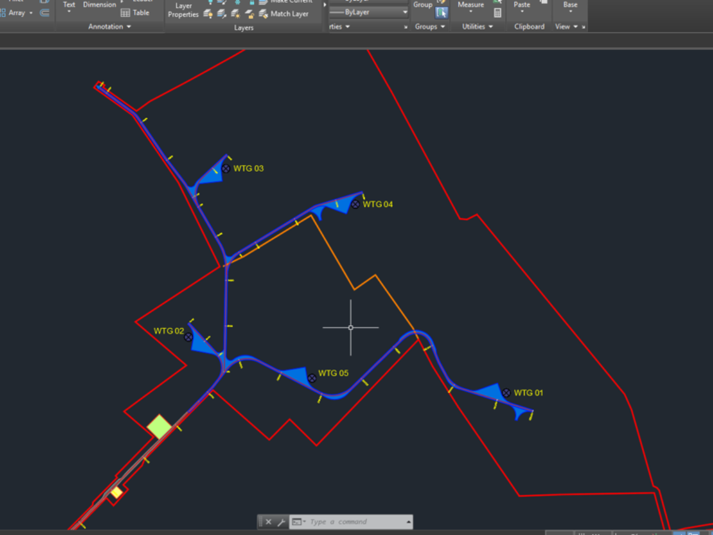The width and height of the screenshot is (713, 535).
Task: Select the large green square block
Action: point(159,427)
